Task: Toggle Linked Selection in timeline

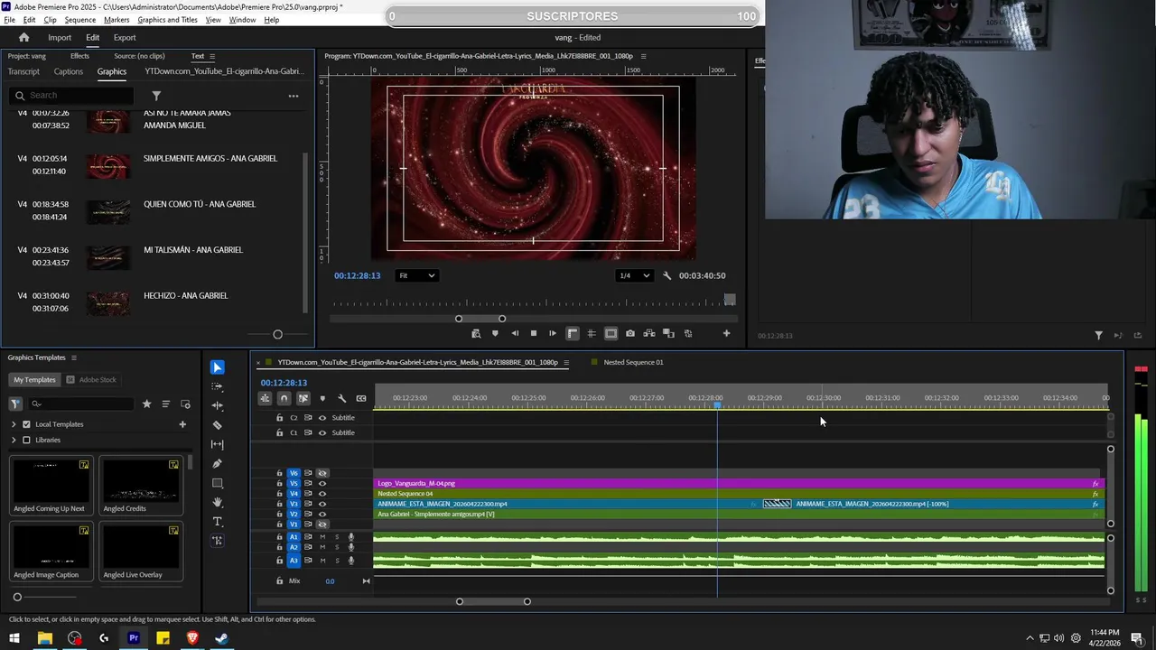Action: 303,398
